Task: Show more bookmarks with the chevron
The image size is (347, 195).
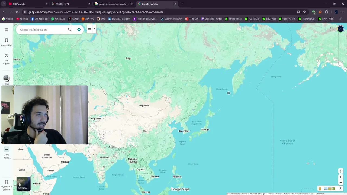Action: [340, 19]
